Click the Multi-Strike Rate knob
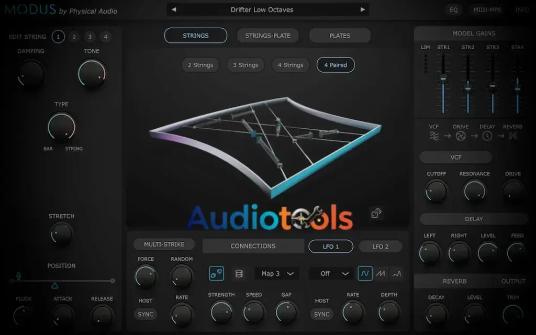This screenshot has height=335, width=536. click(x=182, y=314)
